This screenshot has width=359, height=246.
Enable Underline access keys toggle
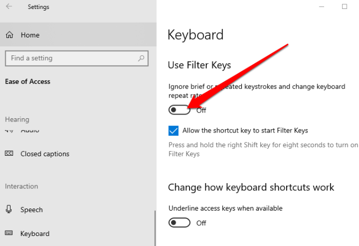[x=179, y=223]
